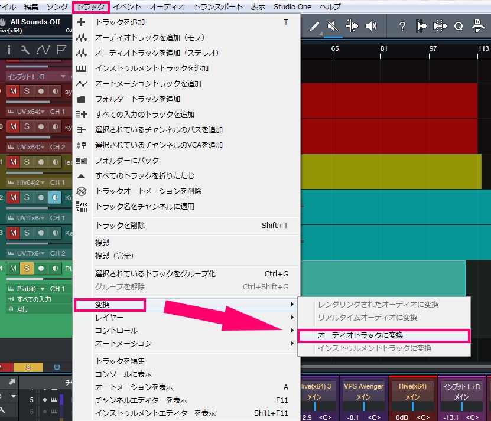Select the Listen speaker tool
Viewport: 491px width, 421px height.
tap(371, 26)
